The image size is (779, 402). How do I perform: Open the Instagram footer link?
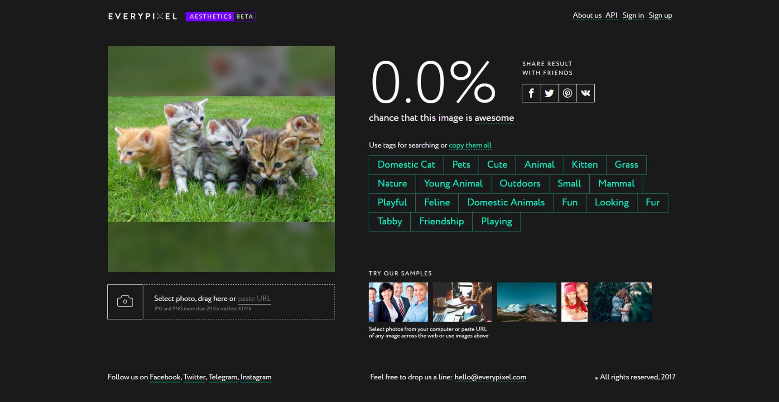(256, 377)
